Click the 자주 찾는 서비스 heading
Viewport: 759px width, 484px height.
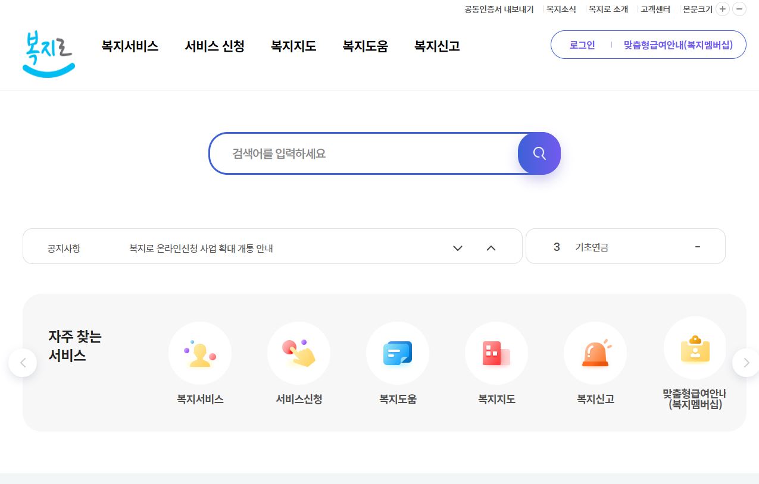coord(75,346)
